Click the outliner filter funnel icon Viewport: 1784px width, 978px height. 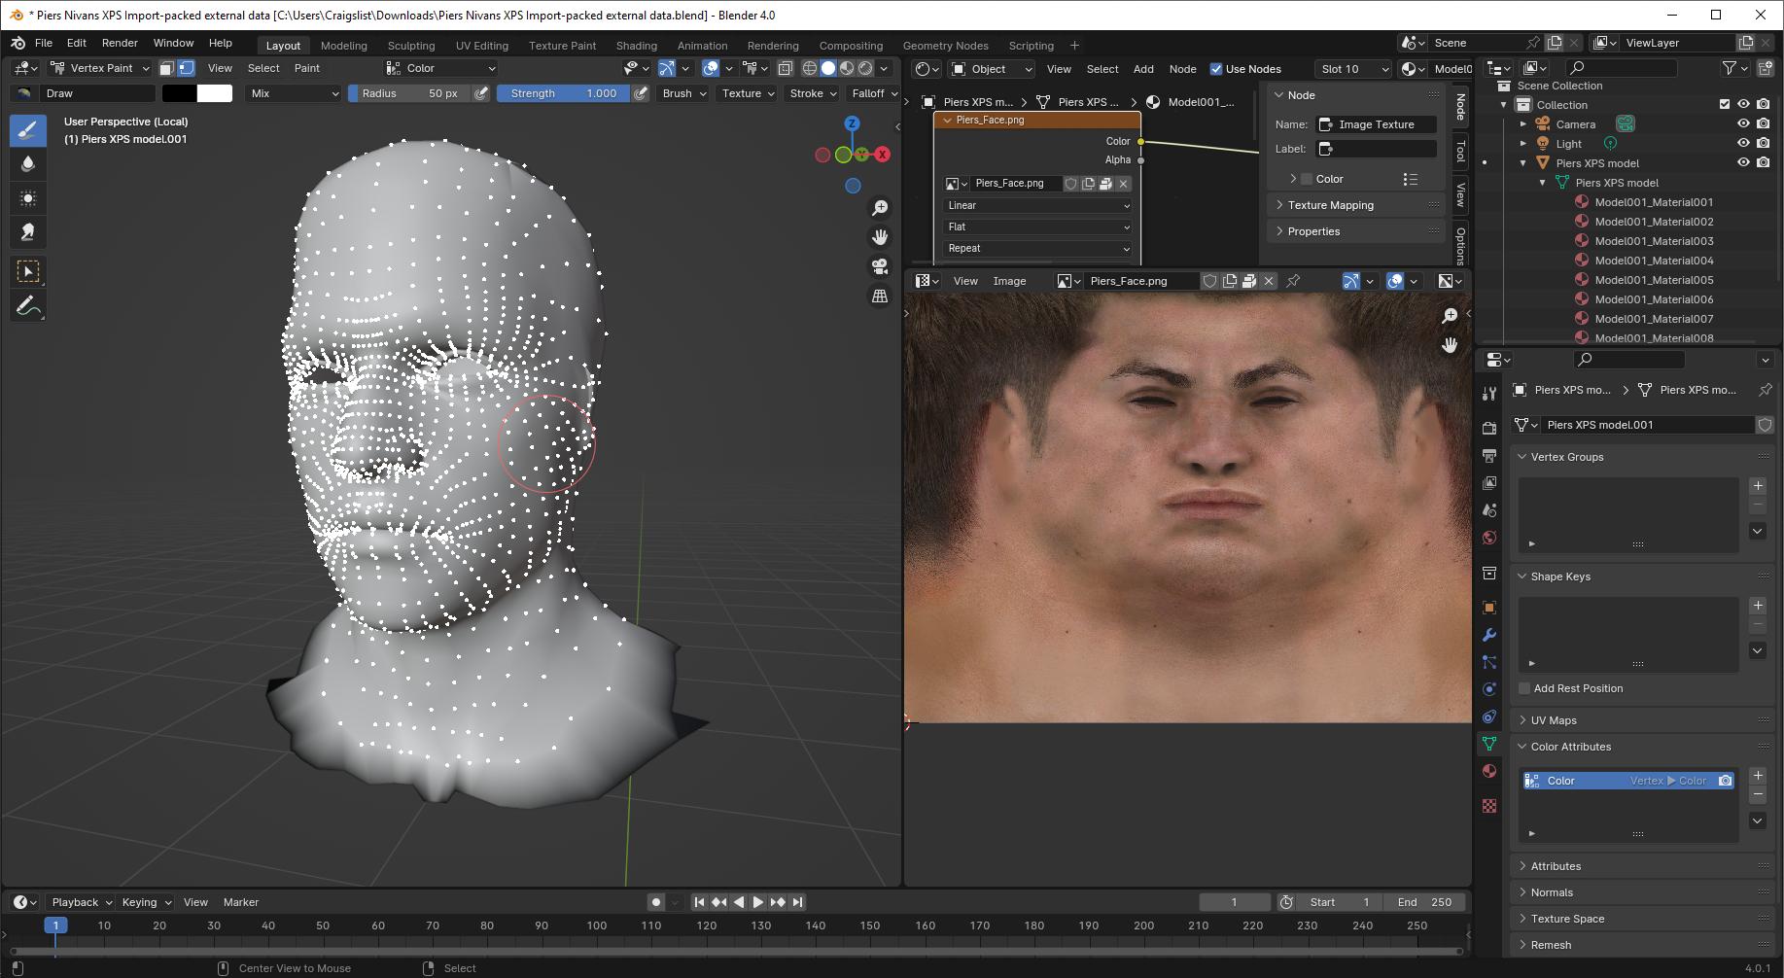[x=1730, y=67]
